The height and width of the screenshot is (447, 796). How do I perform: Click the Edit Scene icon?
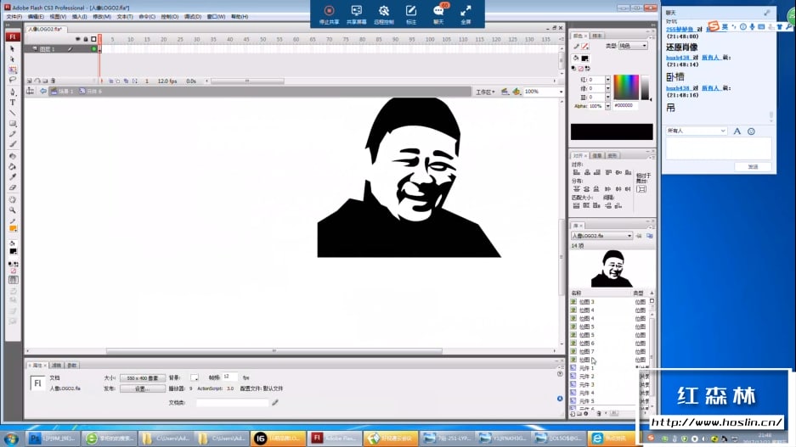[x=505, y=92]
